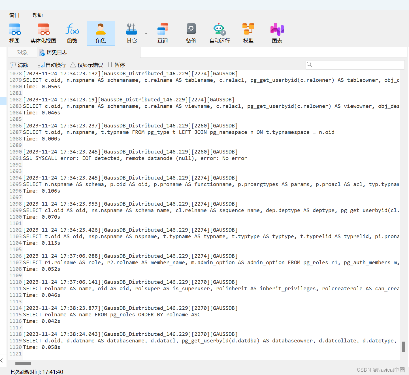Open the 模型 model icon
The width and height of the screenshot is (409, 375).
click(x=248, y=33)
